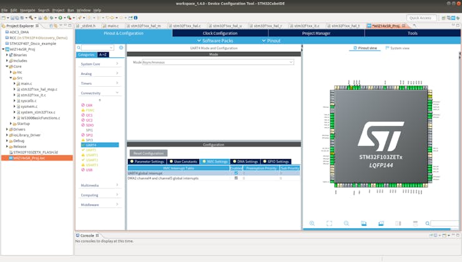Switch to the System view
The width and height of the screenshot is (462, 262).
click(398, 48)
